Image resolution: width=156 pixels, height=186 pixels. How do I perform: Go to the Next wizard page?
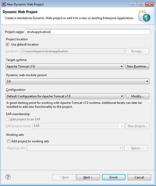(x=88, y=177)
